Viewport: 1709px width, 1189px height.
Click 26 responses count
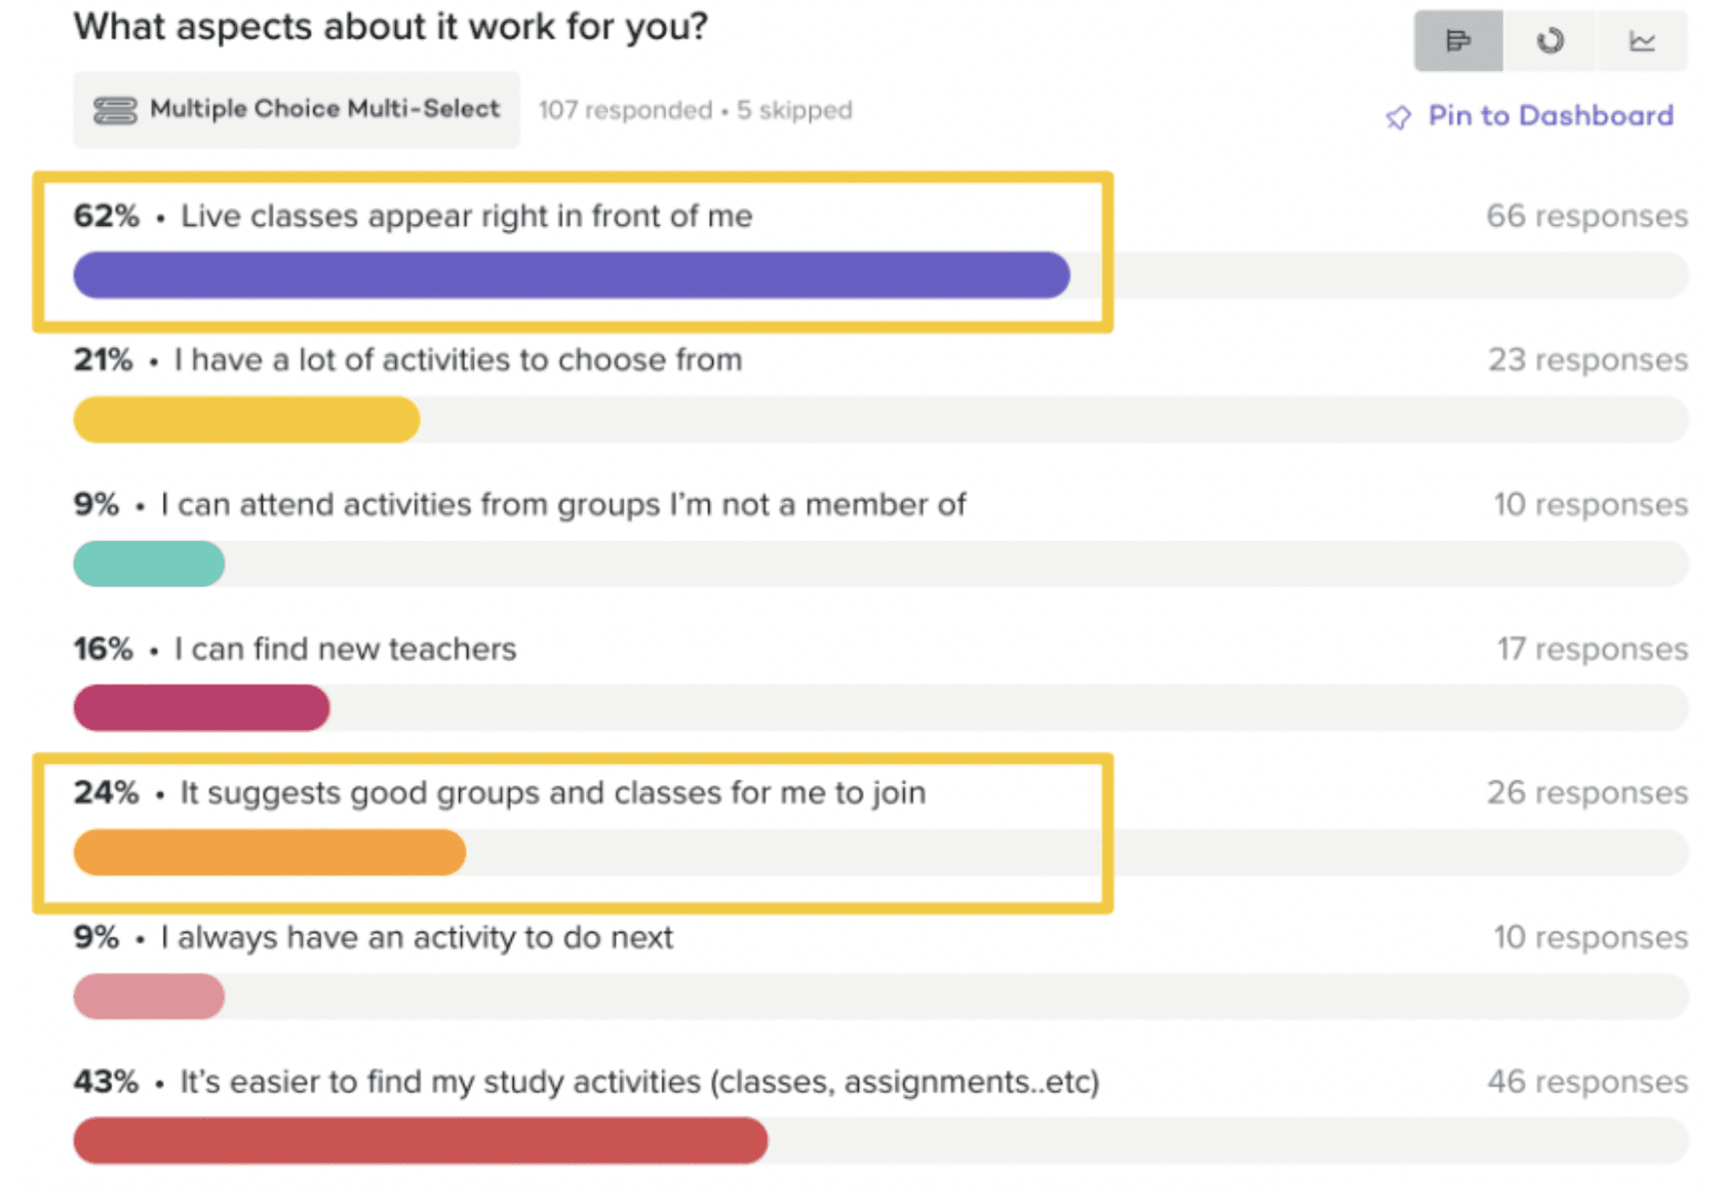[1586, 793]
